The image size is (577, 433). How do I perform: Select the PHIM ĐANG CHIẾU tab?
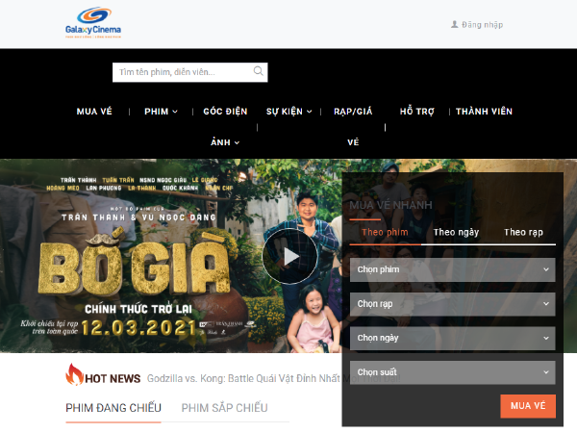[x=113, y=408]
